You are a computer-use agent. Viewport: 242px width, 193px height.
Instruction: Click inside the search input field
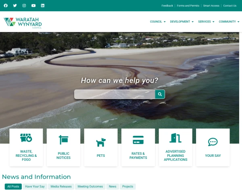point(115,94)
